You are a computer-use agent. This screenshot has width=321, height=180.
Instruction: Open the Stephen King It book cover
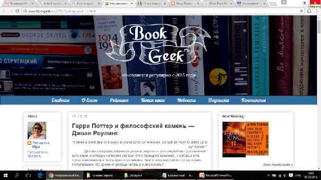[234, 140]
